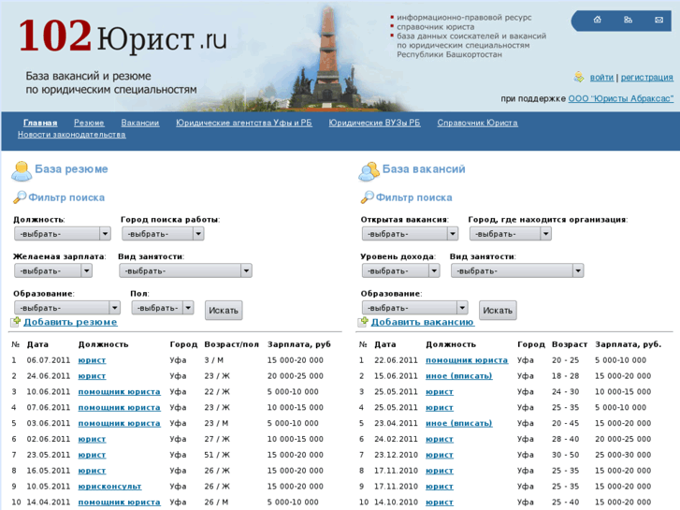Image resolution: width=680 pixels, height=510 pixels.
Task: Click magnifier icon in resume filter
Action: tap(20, 197)
